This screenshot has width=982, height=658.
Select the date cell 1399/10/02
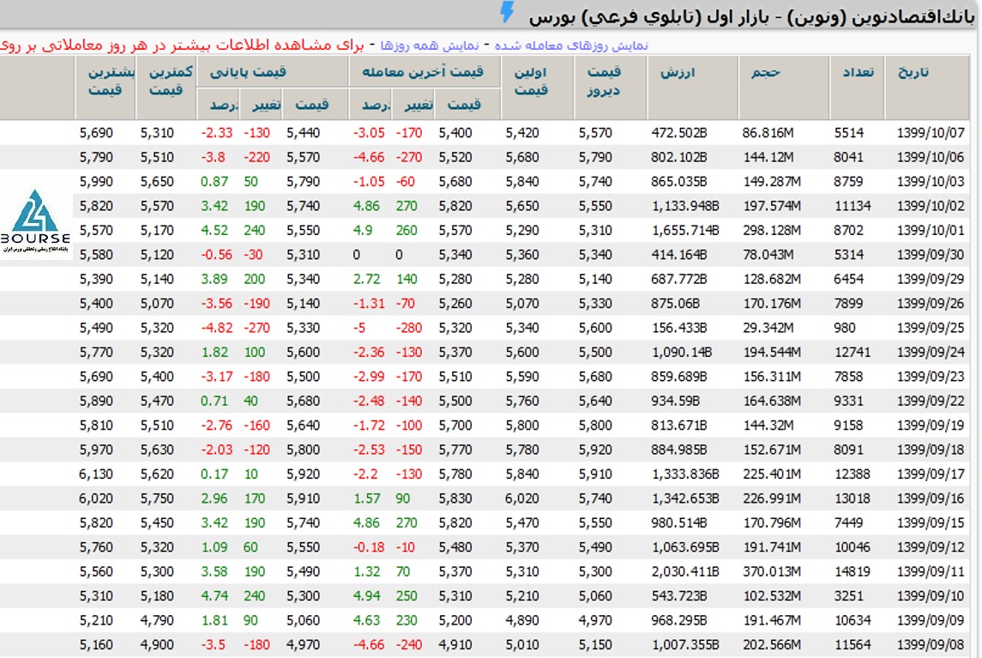pyautogui.click(x=931, y=206)
